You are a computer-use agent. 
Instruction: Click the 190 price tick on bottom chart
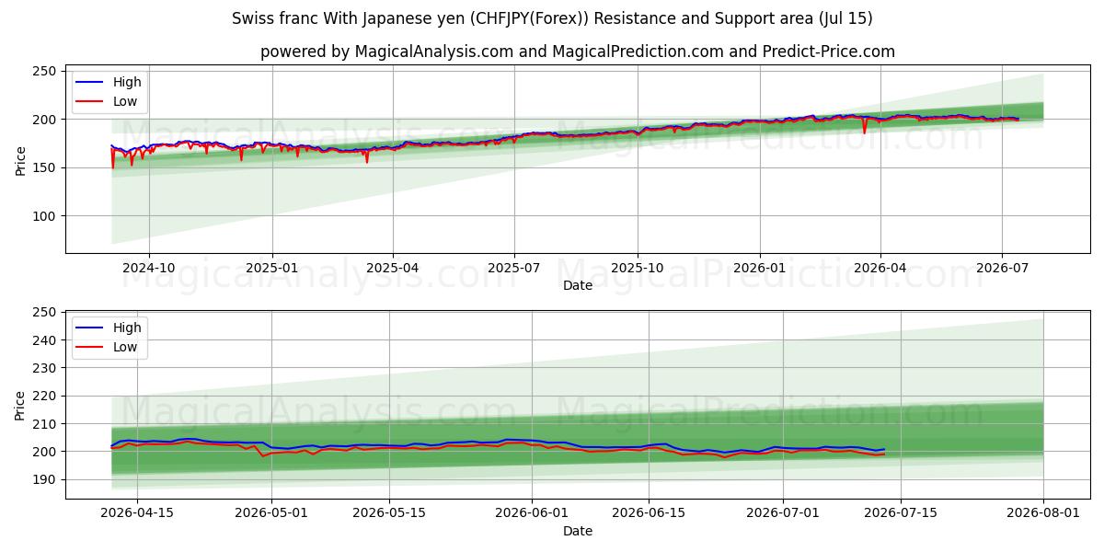point(46,479)
